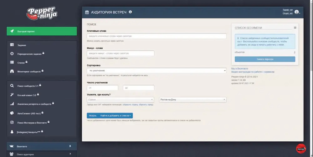Focus the Ключевые слова input field
313x157 pixels.
coord(156,36)
